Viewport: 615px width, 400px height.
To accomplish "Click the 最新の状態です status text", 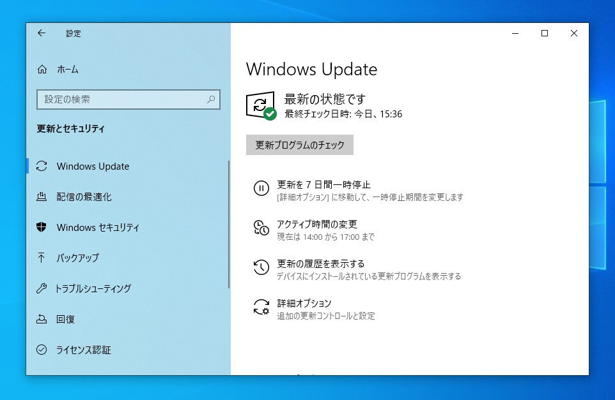I will (325, 99).
